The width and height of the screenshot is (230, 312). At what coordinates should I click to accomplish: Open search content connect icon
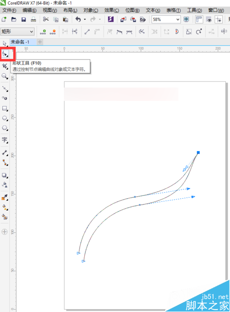point(111,19)
